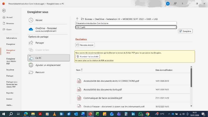Open Parcourir to browse folders
The width and height of the screenshot is (208, 117).
40,72
